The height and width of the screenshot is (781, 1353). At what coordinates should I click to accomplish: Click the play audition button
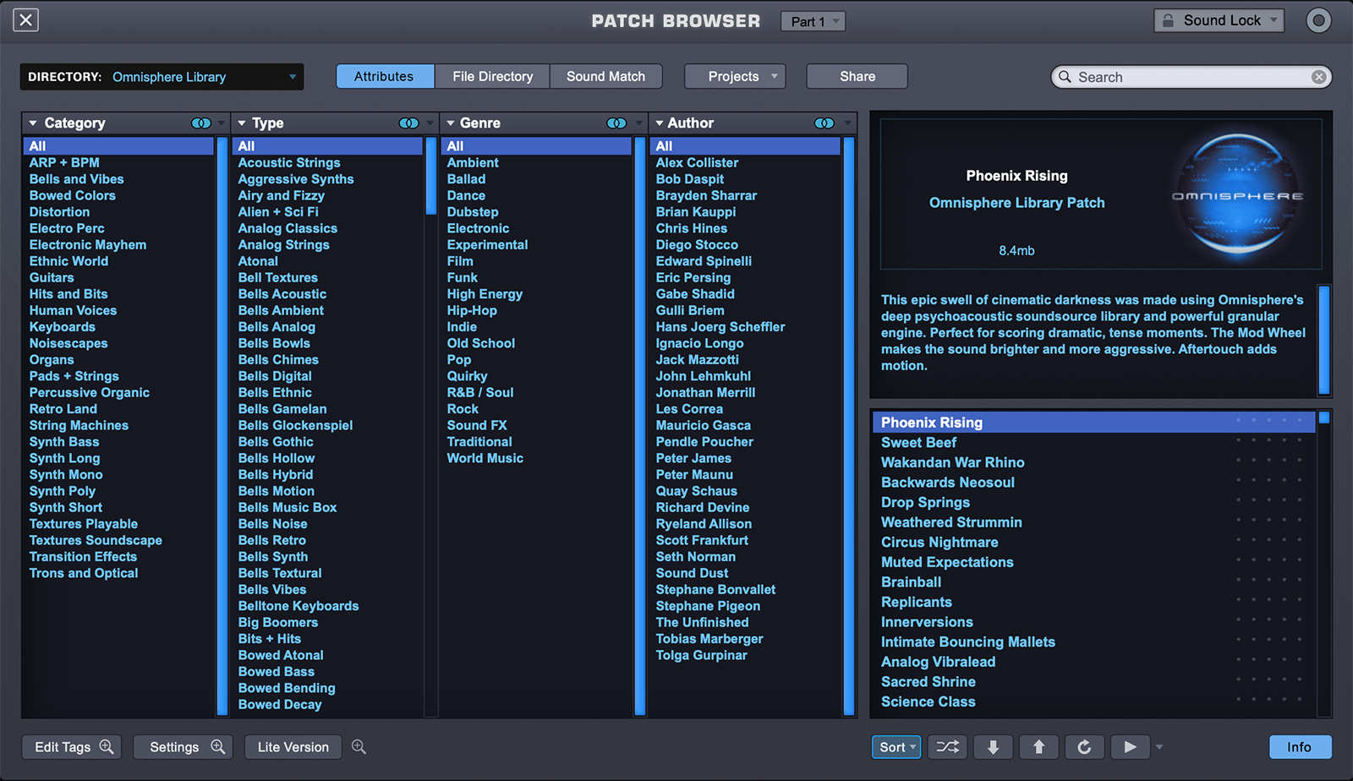(1130, 746)
